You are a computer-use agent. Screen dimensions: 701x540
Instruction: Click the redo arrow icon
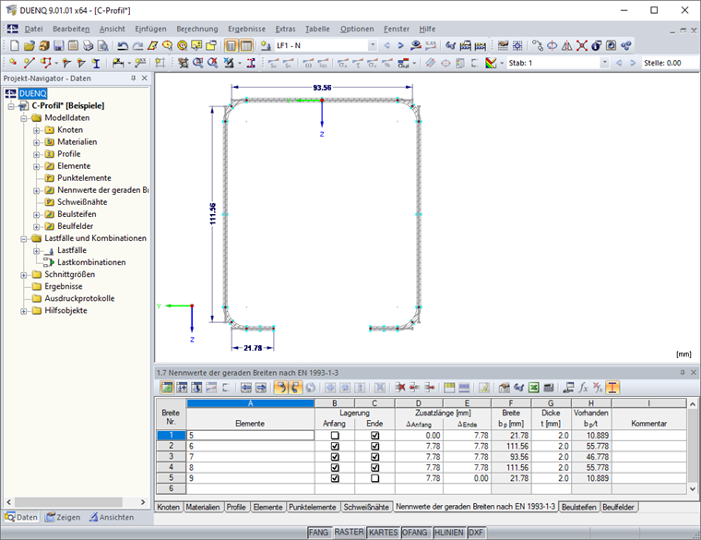137,45
